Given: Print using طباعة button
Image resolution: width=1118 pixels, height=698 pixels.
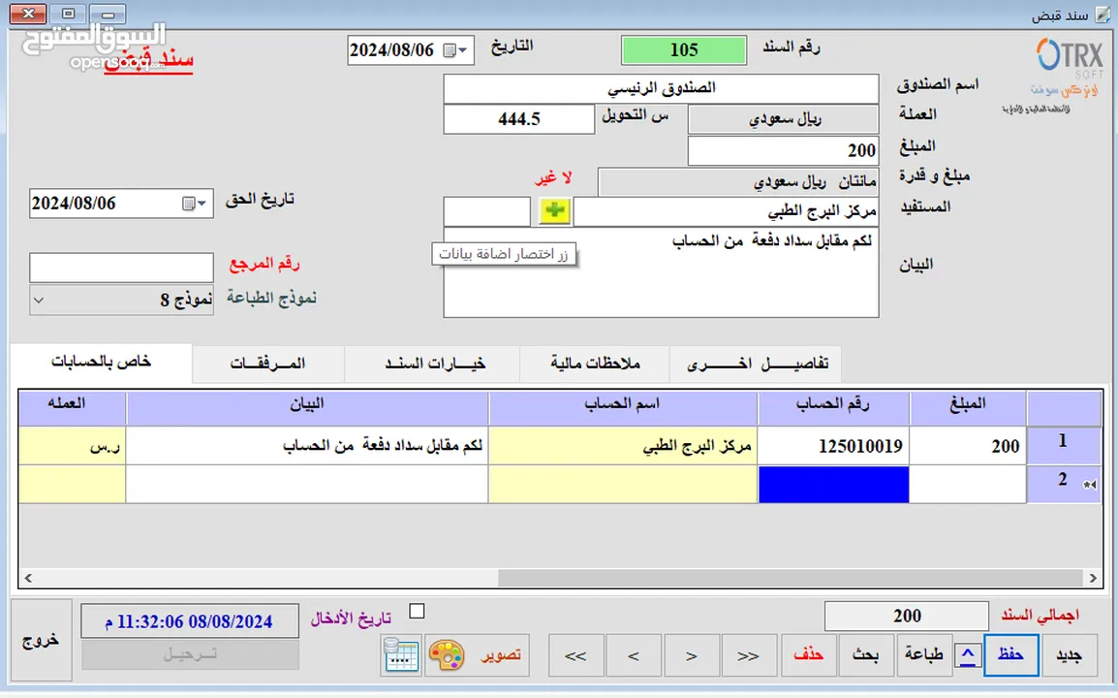Looking at the screenshot, I should pyautogui.click(x=924, y=655).
